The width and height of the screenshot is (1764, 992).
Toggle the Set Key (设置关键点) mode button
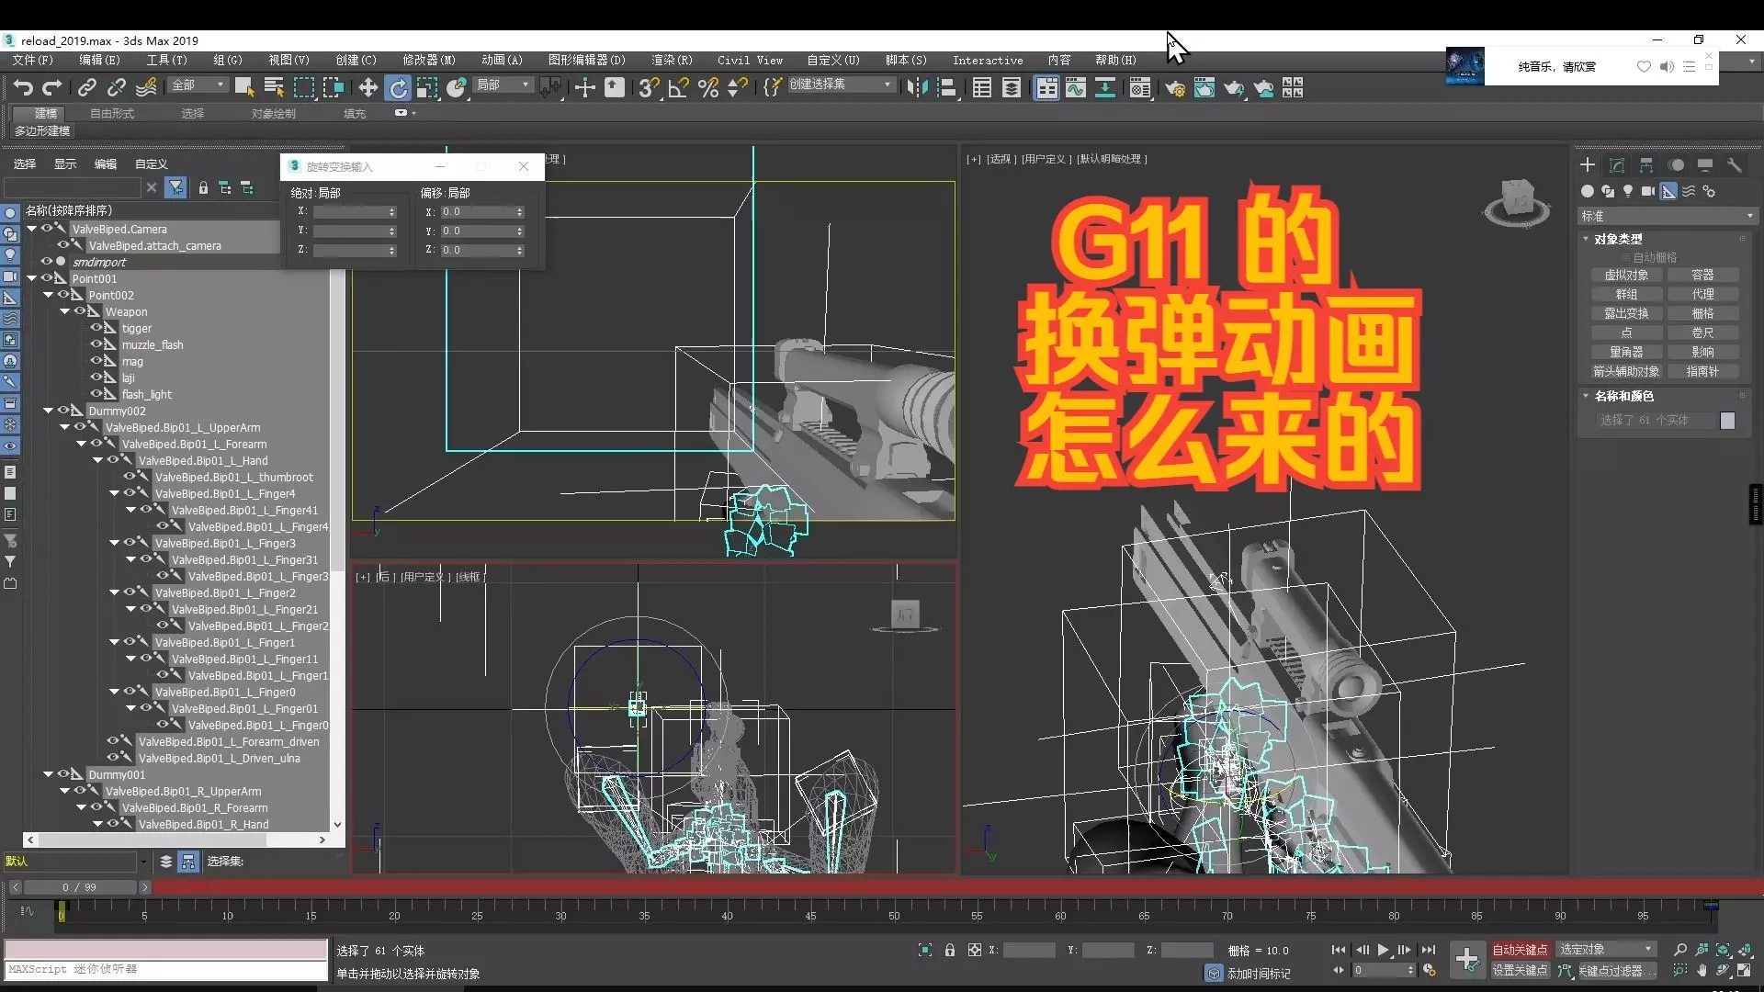click(x=1520, y=970)
